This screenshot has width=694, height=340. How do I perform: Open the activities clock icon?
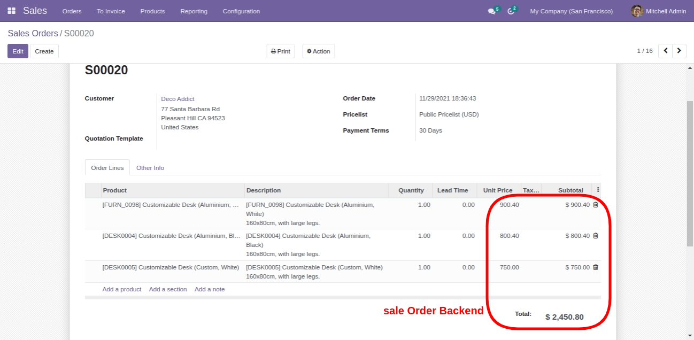click(x=511, y=11)
